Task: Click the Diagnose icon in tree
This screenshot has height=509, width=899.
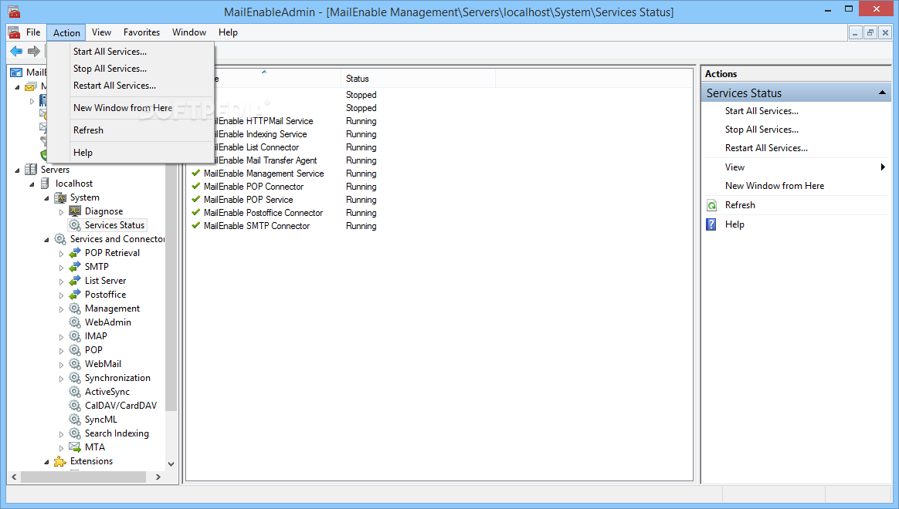Action: 75,211
